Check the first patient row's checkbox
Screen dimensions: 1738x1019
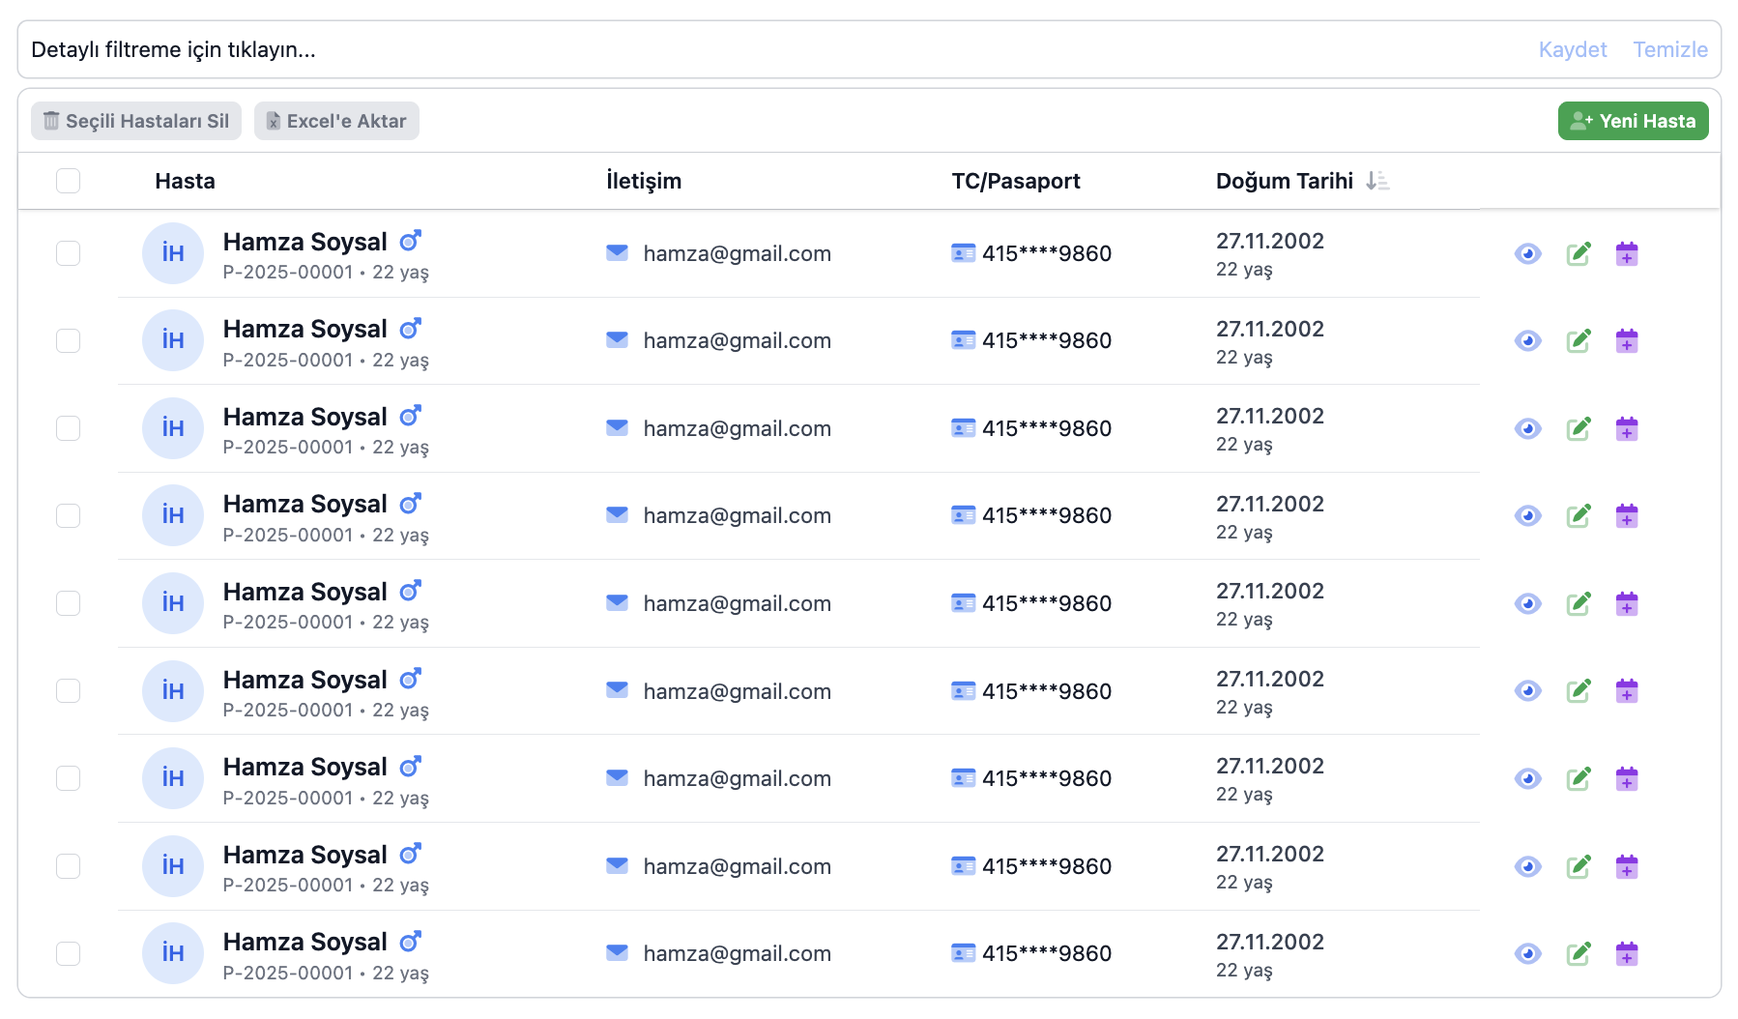[x=69, y=253]
